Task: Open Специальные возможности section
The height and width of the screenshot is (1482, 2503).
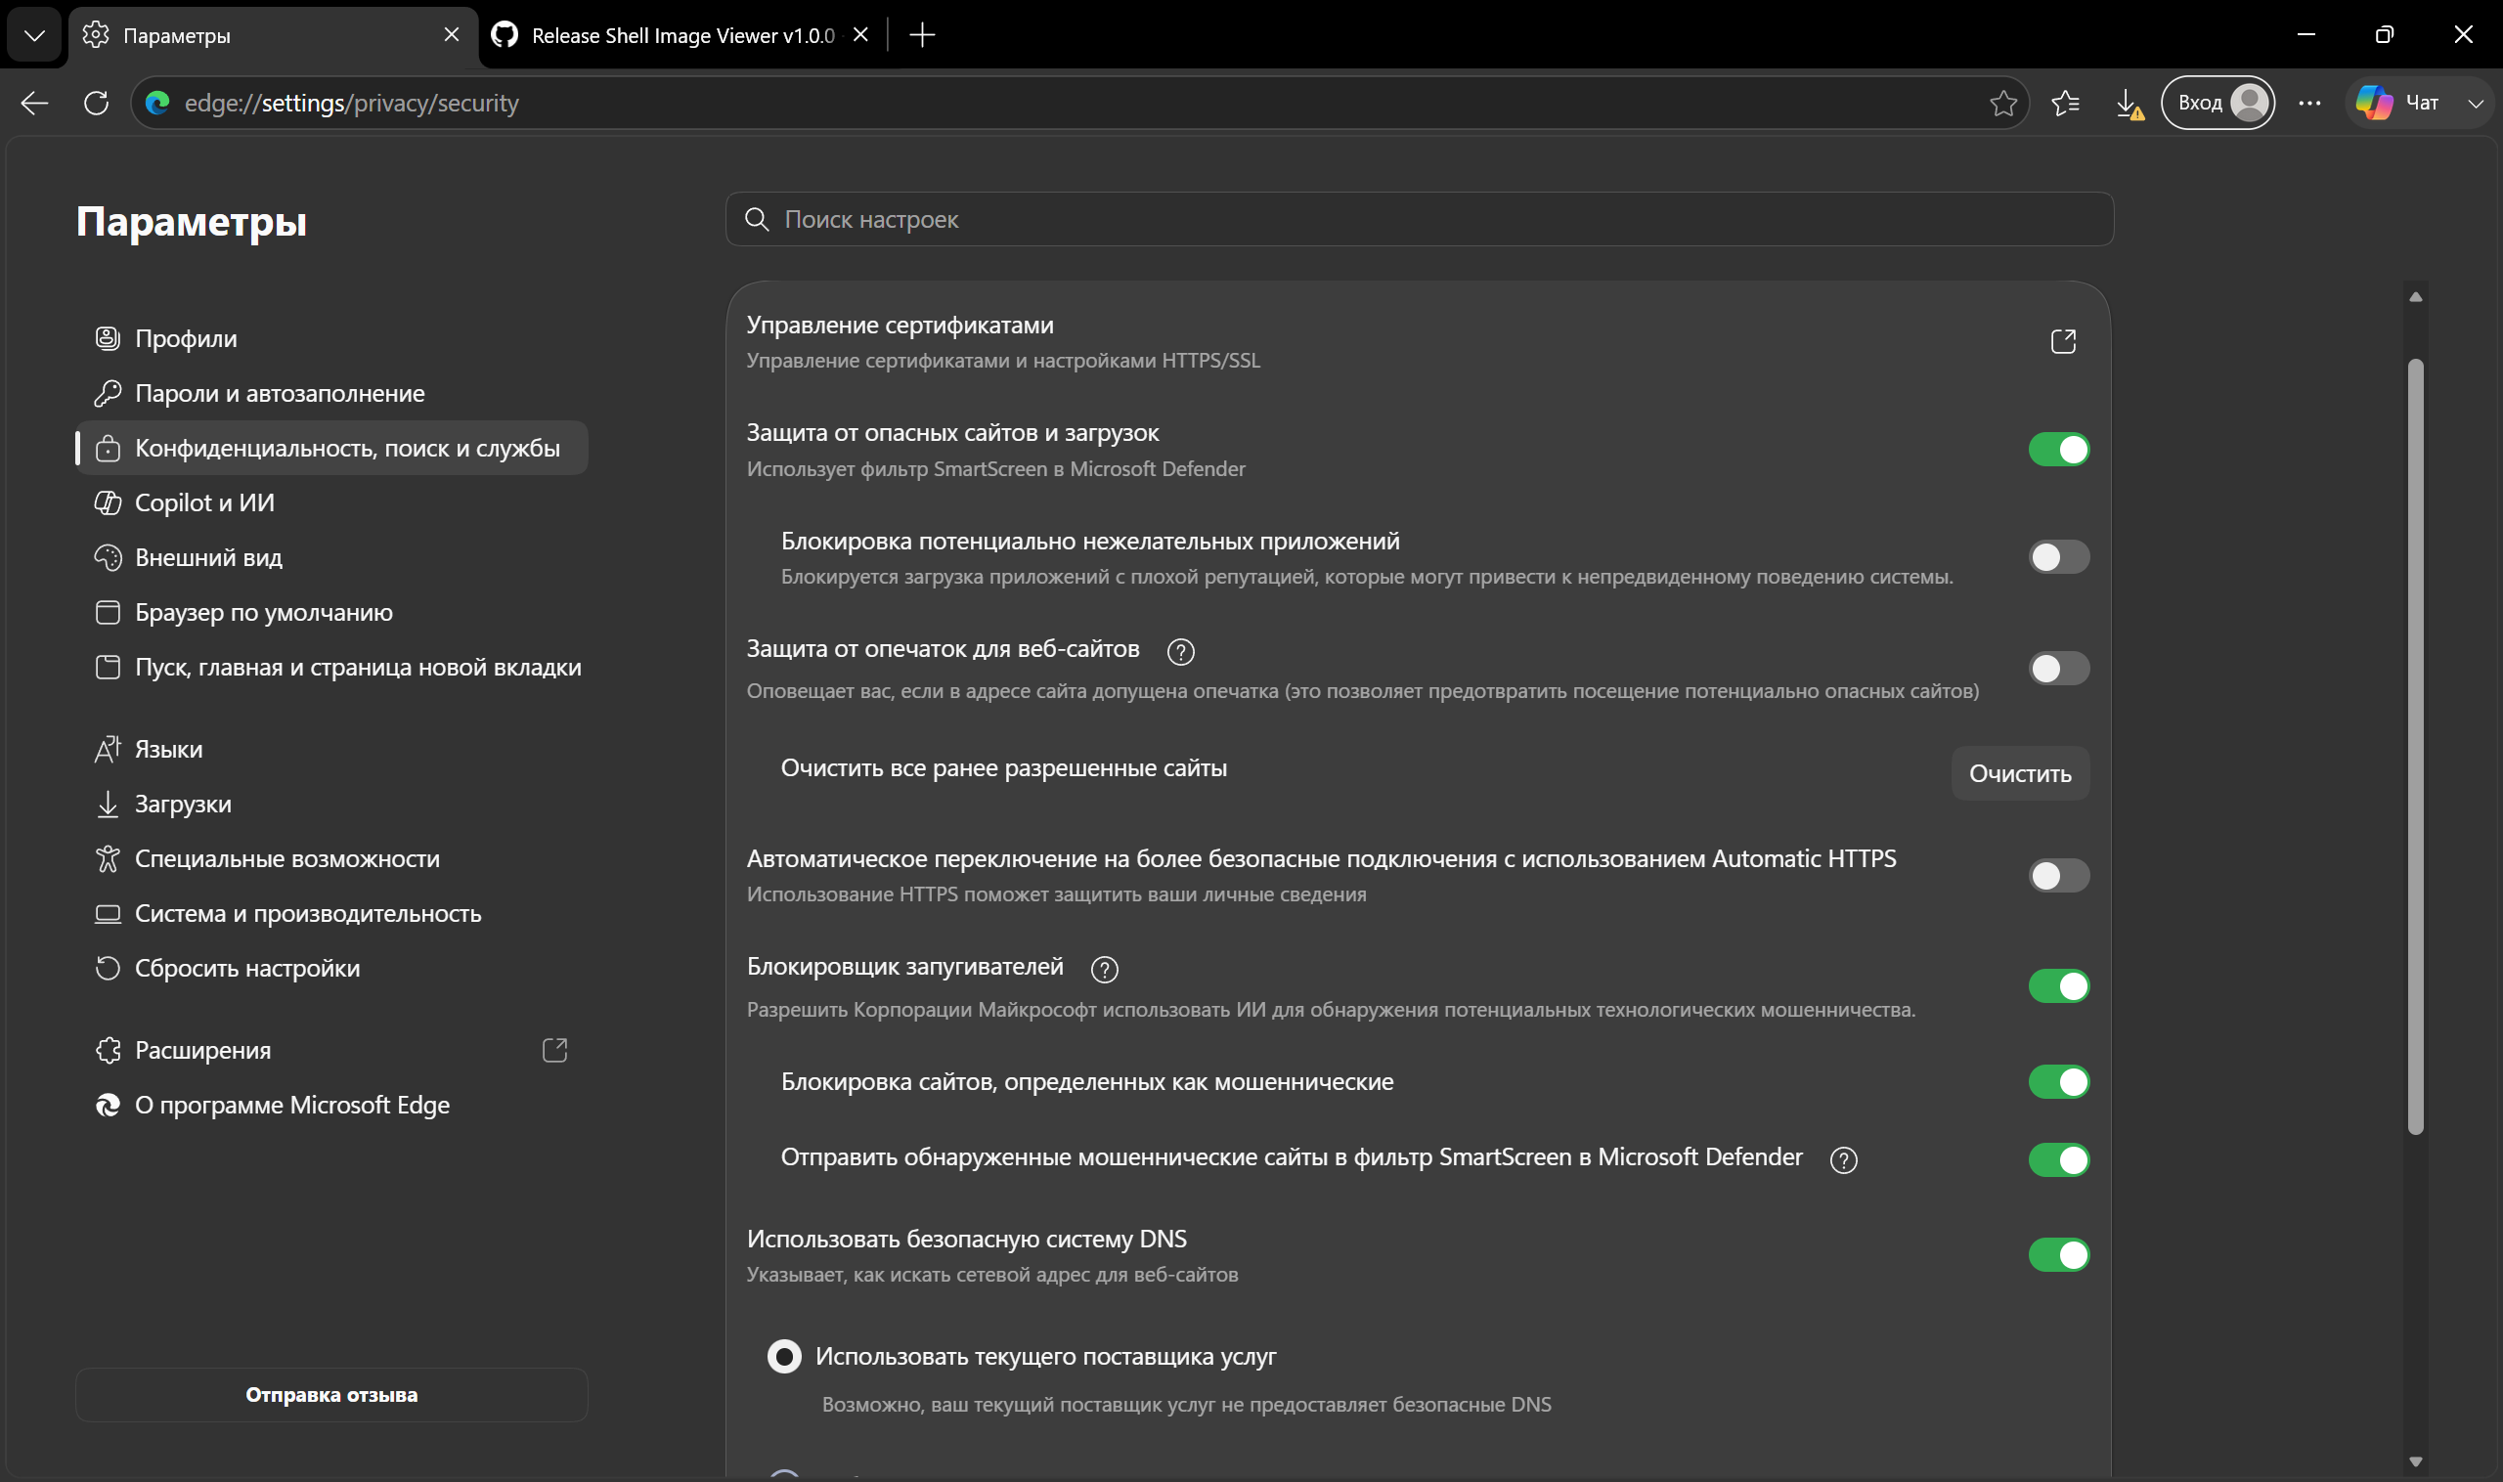Action: tap(331, 859)
